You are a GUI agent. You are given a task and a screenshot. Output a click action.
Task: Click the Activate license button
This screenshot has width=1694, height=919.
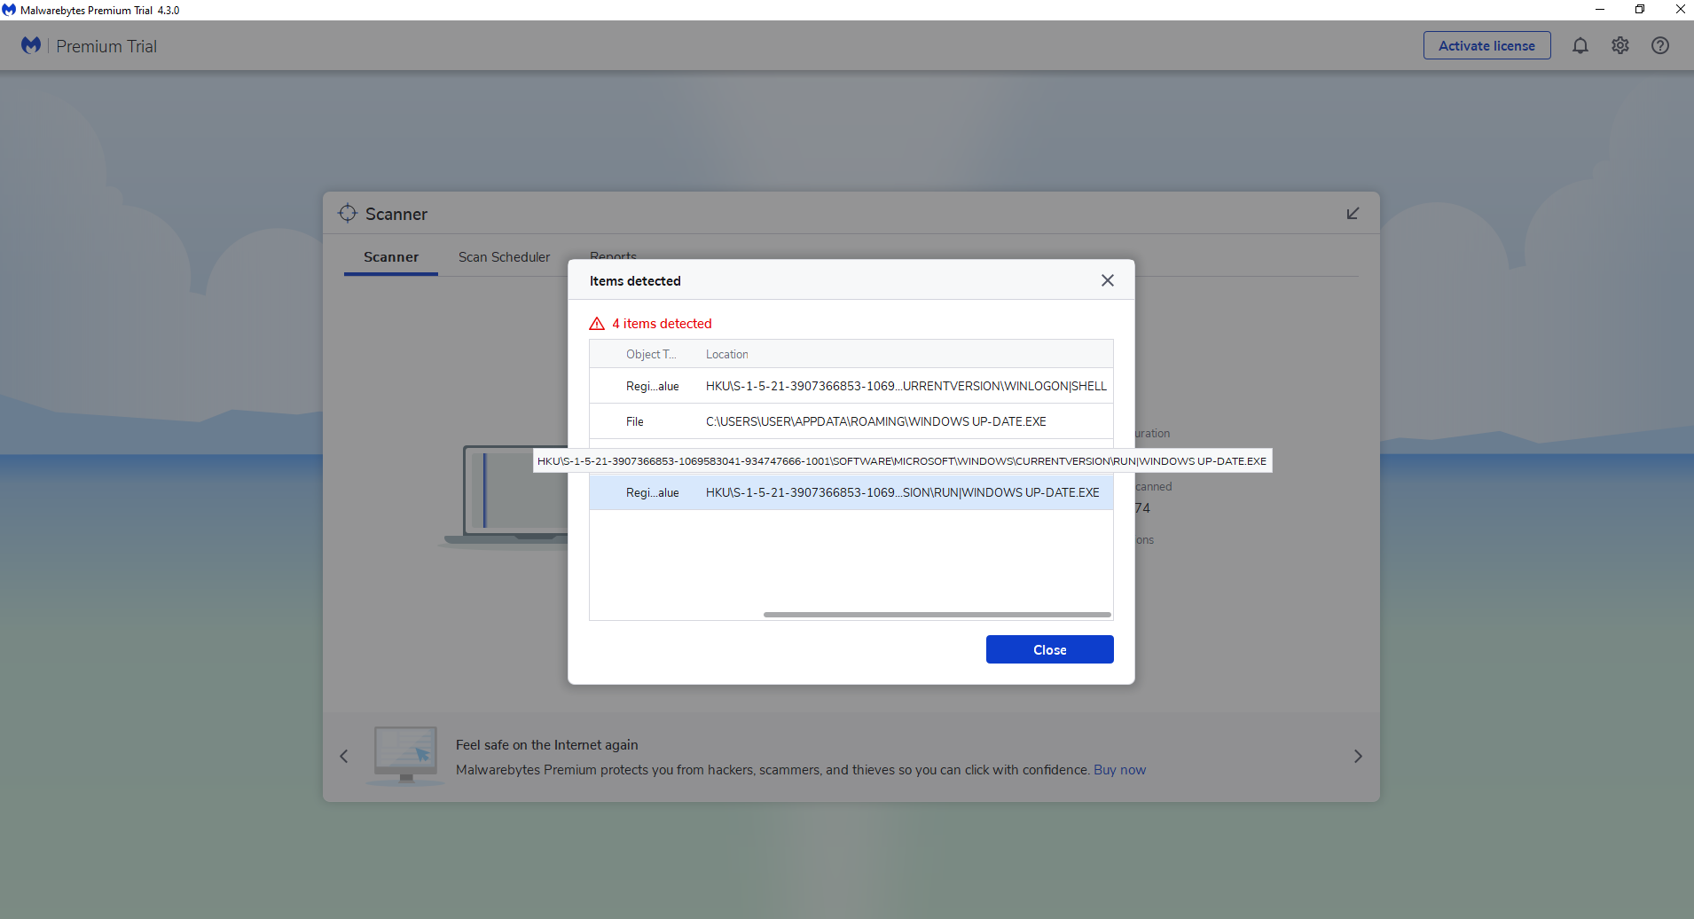(1486, 45)
